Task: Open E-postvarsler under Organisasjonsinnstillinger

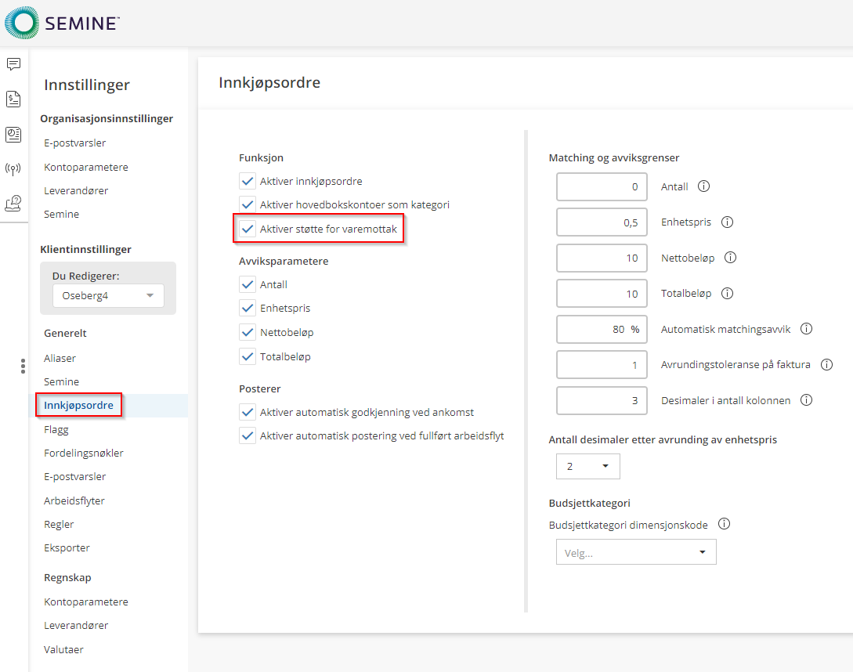Action: (x=74, y=143)
